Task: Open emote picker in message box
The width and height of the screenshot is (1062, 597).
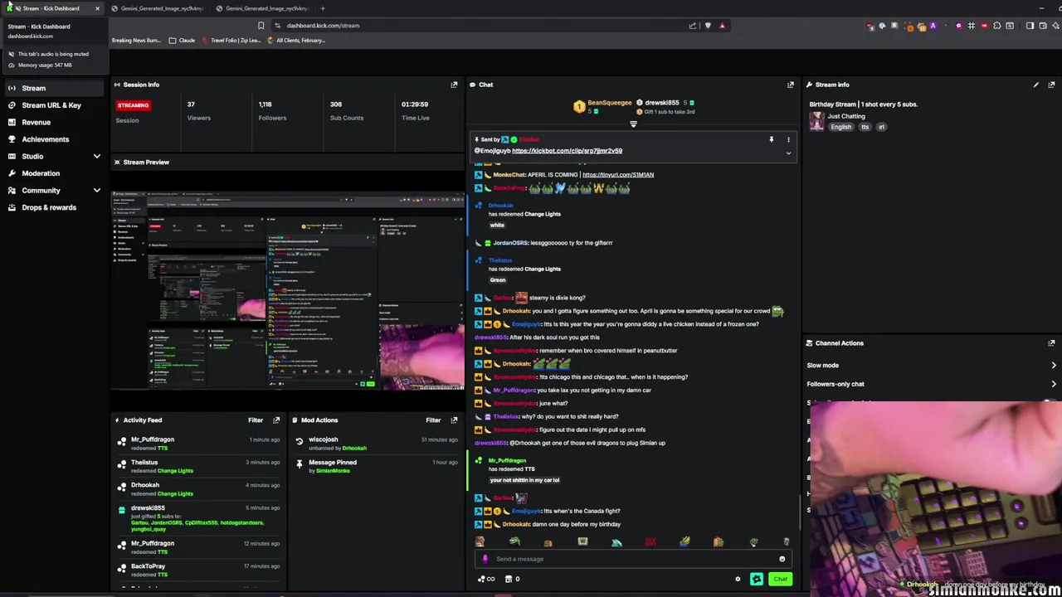Action: pos(782,559)
